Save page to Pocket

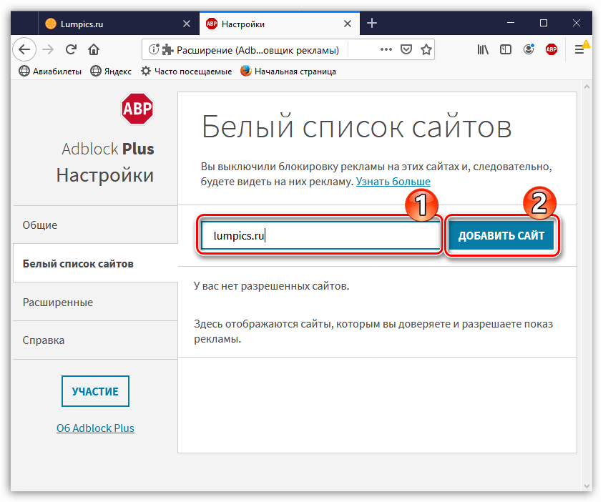pos(406,49)
